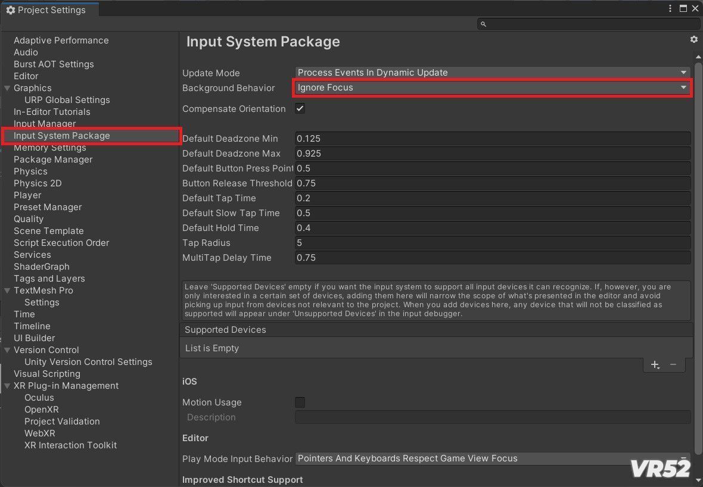This screenshot has height=487, width=703.
Task: Open the window kebab options menu
Action: (670, 8)
